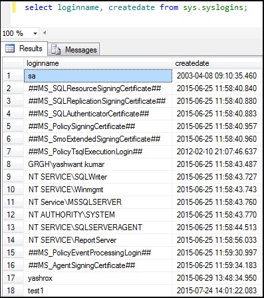264x298 pixels.
Task: Select row header number 12
Action: [x=13, y=215]
